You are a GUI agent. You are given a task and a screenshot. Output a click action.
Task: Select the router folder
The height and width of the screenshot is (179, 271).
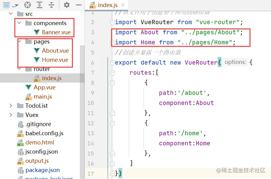42,69
